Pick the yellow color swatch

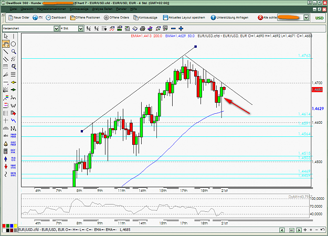15,226
